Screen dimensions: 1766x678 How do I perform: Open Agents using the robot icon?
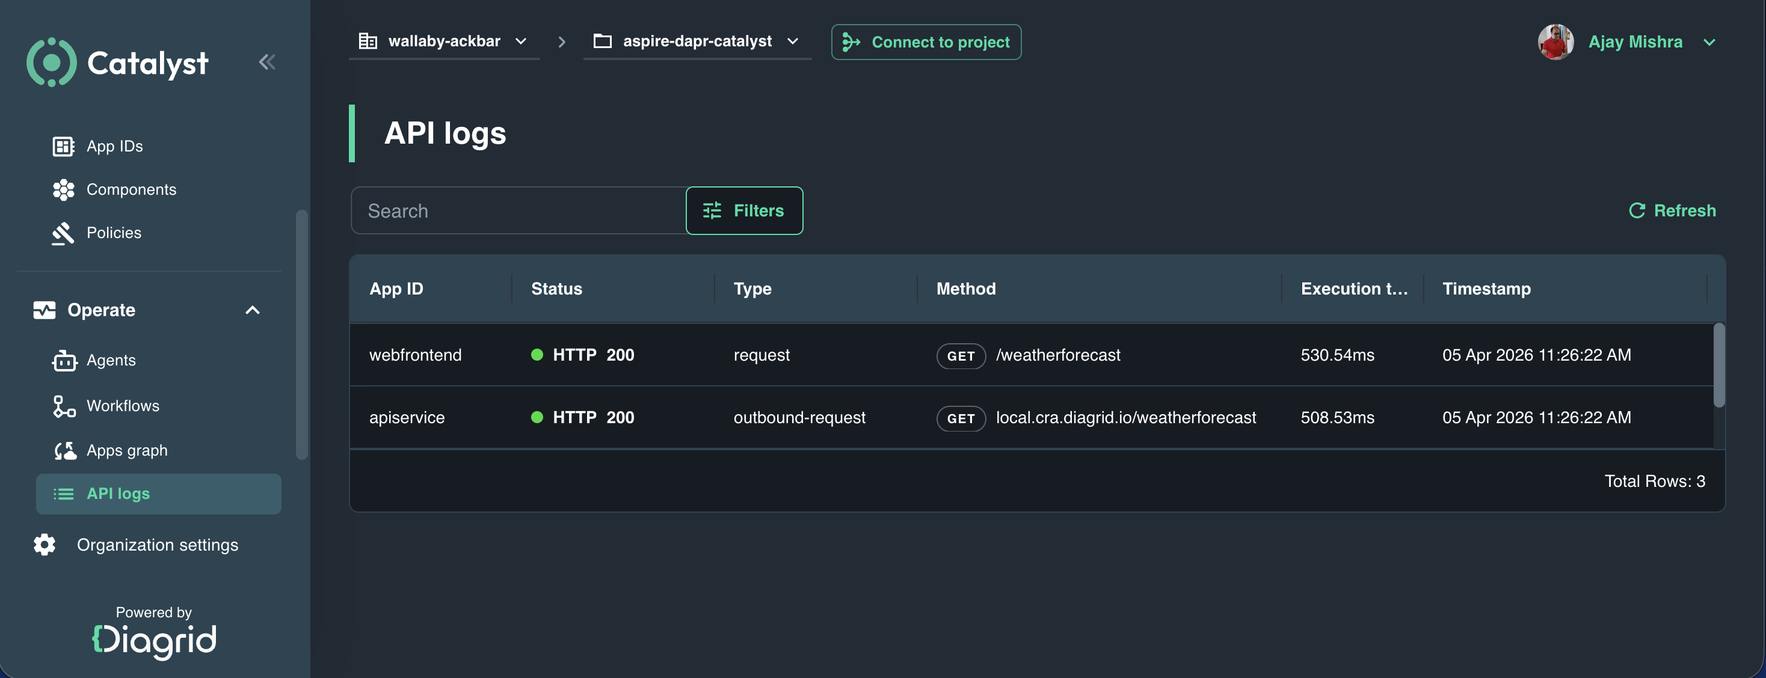click(x=64, y=360)
